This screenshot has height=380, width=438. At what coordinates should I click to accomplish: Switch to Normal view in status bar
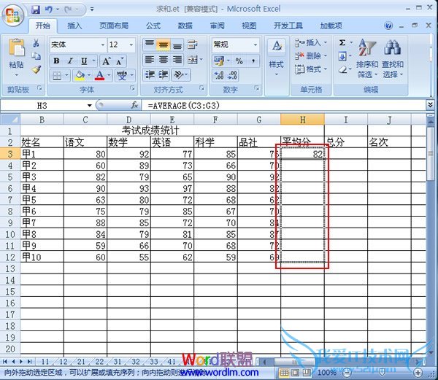click(x=284, y=373)
